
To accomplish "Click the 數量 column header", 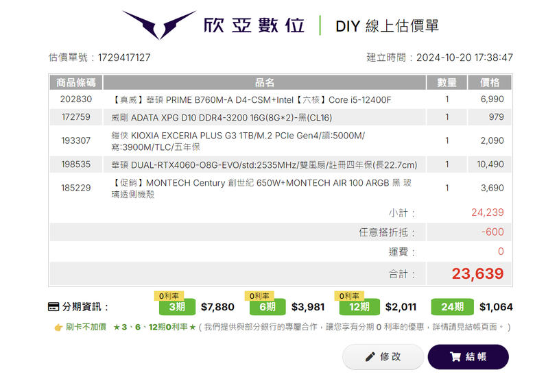I will pos(447,82).
